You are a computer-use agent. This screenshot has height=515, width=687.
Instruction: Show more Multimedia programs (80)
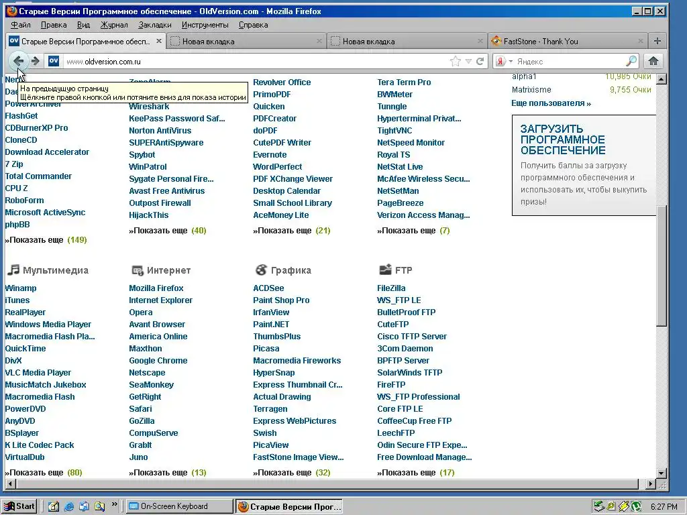point(44,473)
